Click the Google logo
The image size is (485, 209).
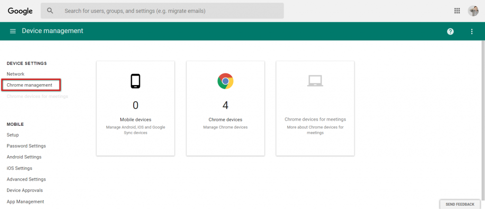coord(20,11)
